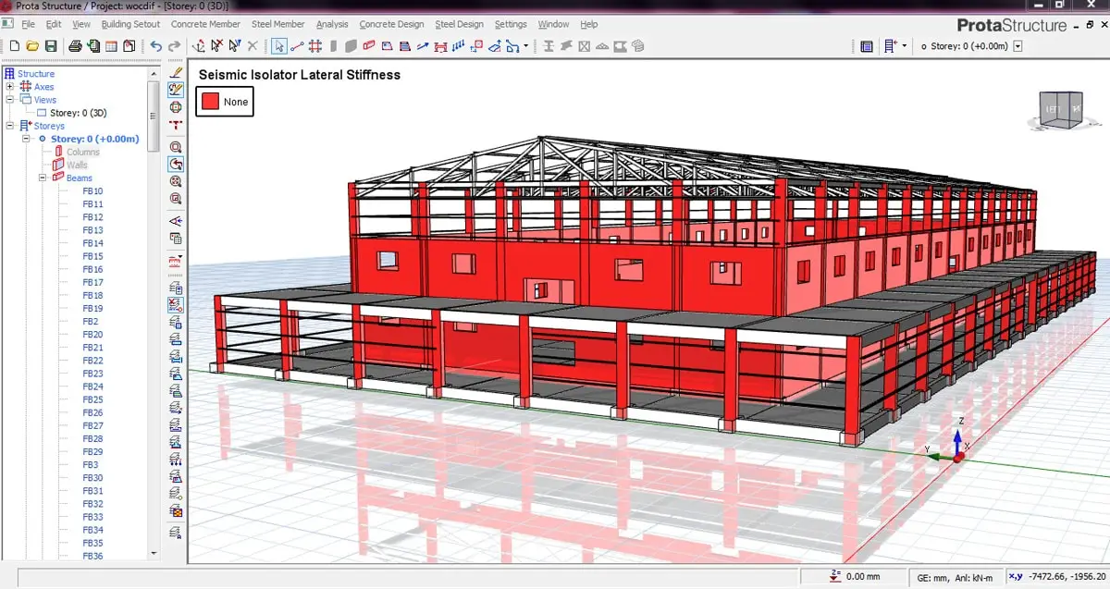This screenshot has width=1110, height=589.
Task: Toggle the pointer selection mode button
Action: tap(279, 45)
